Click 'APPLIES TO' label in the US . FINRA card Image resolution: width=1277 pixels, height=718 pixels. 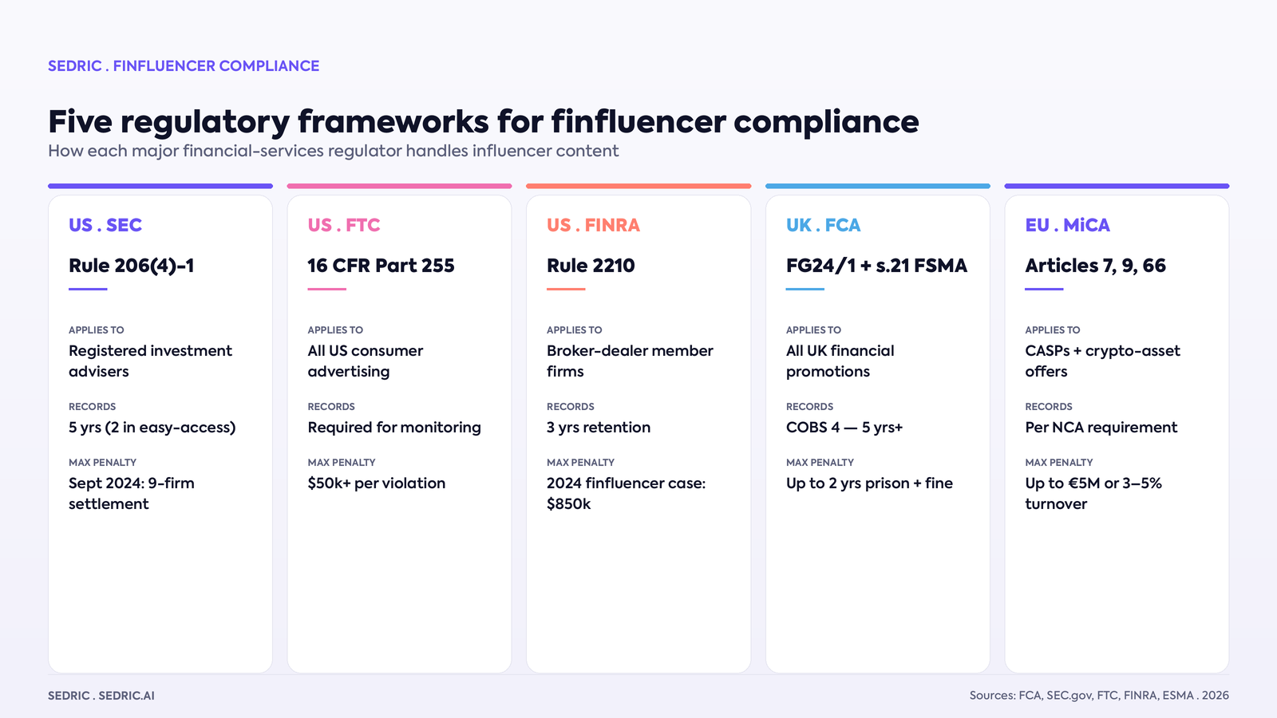tap(575, 330)
